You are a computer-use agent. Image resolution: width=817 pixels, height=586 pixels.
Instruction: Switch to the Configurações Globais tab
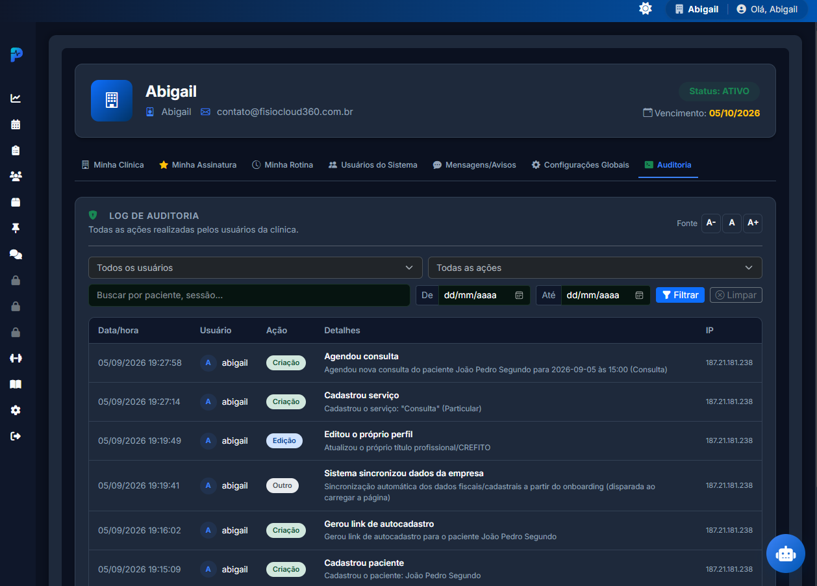[580, 165]
